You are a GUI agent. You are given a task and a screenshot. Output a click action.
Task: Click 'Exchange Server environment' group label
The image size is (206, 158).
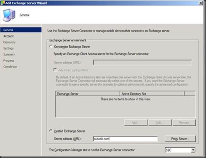pos(68,40)
